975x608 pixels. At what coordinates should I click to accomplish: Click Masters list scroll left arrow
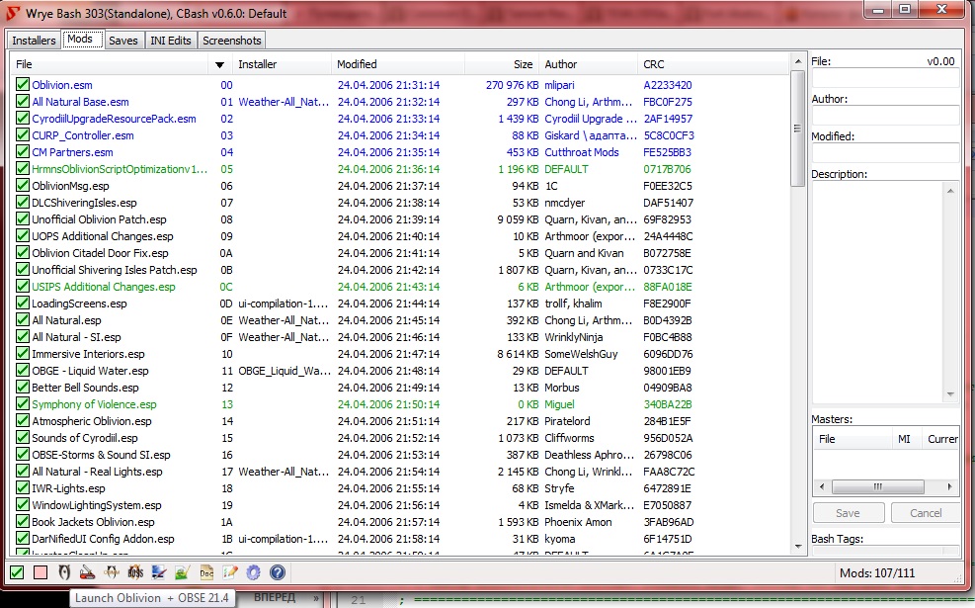pyautogui.click(x=822, y=486)
